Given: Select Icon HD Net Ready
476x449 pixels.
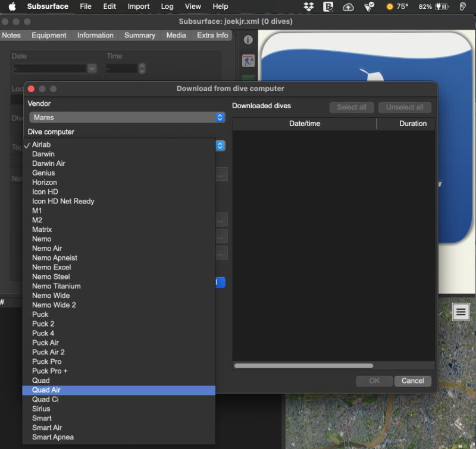Looking at the screenshot, I should [118, 201].
